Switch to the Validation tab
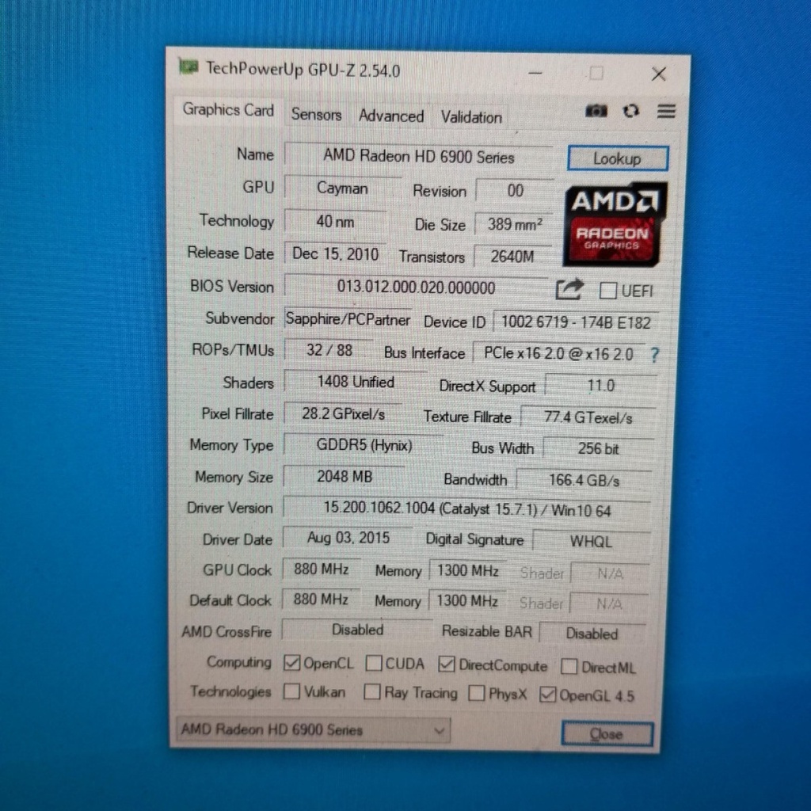Screen dimensions: 811x811 (x=471, y=117)
